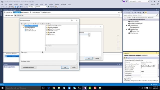Click the Home icon in Solution Explorer
The height and width of the screenshot is (90, 160).
tap(129, 13)
